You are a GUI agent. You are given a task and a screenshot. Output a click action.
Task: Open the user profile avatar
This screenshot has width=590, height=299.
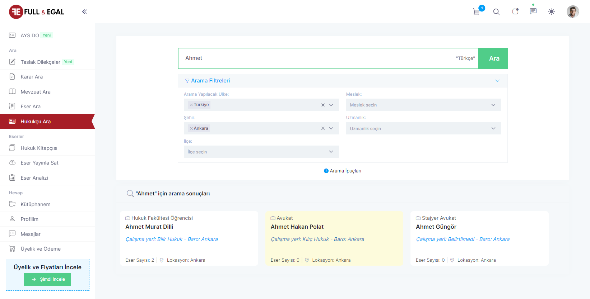(x=572, y=12)
